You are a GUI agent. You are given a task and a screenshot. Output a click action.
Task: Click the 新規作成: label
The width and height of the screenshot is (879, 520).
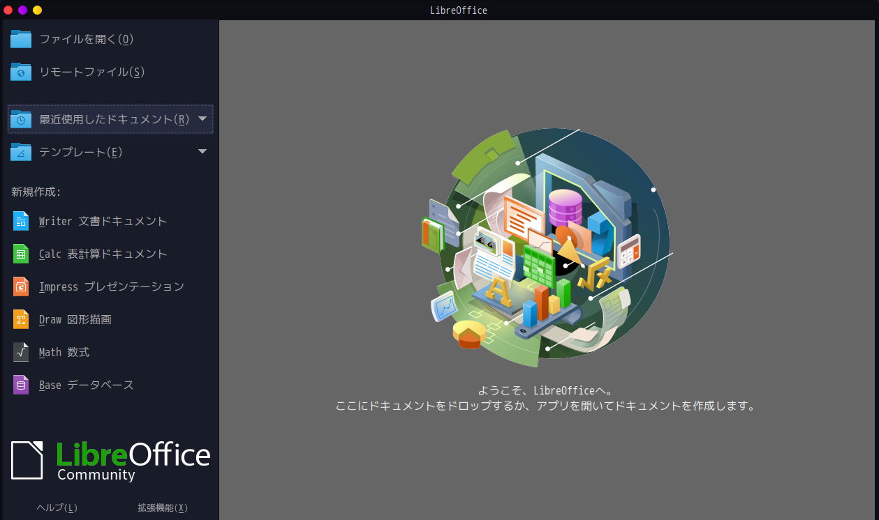(x=36, y=192)
